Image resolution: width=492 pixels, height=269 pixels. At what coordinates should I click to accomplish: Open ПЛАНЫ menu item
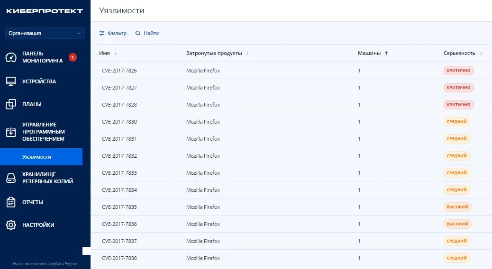point(32,104)
